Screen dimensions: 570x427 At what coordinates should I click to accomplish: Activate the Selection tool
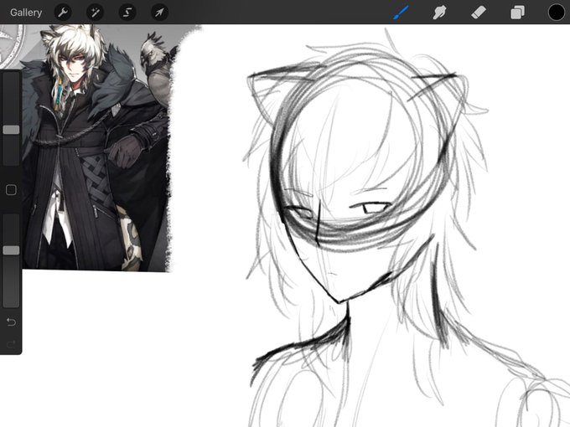click(x=127, y=13)
